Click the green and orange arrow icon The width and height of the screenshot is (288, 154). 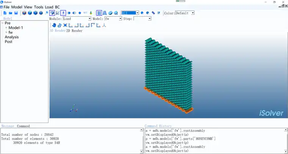click(91, 13)
